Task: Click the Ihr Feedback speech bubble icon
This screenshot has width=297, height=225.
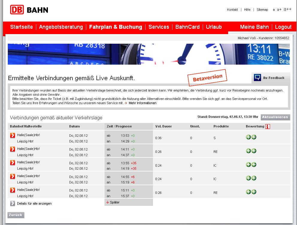Action: click(257, 77)
